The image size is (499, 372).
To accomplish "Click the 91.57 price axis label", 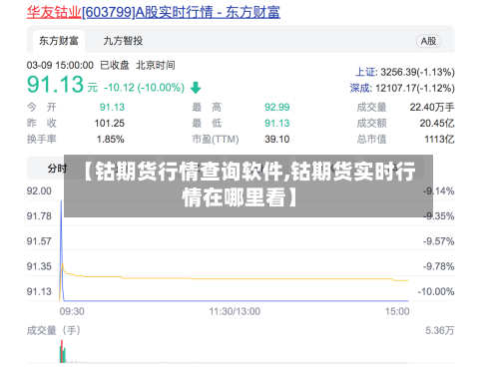I will click(x=39, y=241).
